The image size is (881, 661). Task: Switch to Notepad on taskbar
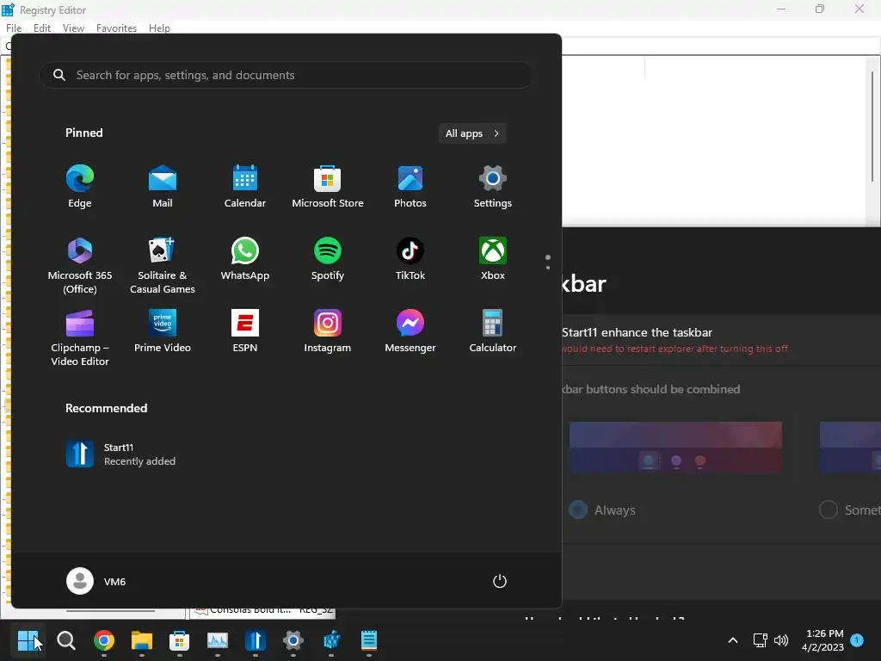pyautogui.click(x=368, y=640)
